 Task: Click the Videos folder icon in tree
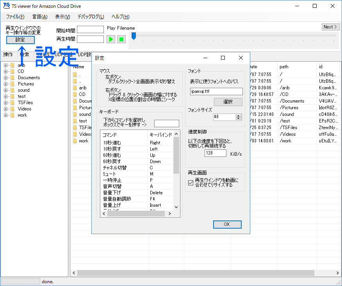pos(12,109)
